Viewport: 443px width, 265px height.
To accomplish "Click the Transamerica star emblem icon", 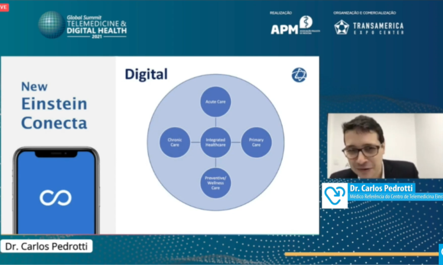I will coord(341,27).
